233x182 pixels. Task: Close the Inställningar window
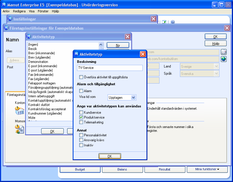tap(153, 19)
